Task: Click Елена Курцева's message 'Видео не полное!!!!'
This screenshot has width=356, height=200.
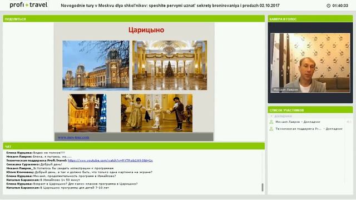Action: pyautogui.click(x=36, y=153)
